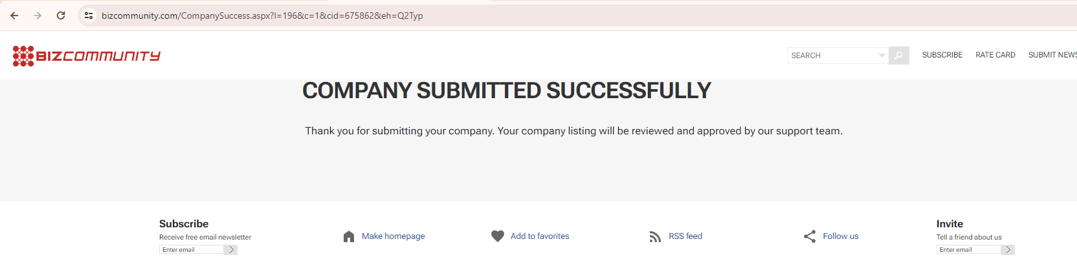Click the RSS feed icon

(655, 237)
